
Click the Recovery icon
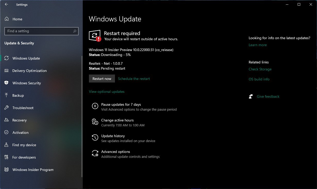click(x=7, y=120)
